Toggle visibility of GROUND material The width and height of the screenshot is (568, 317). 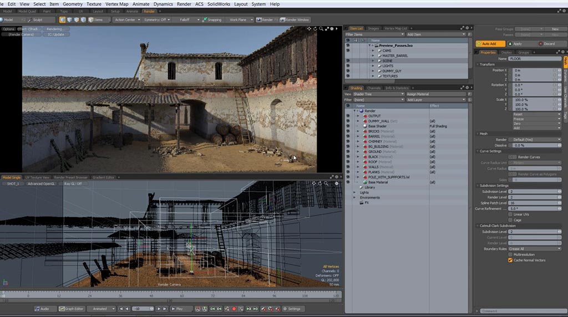coord(348,152)
